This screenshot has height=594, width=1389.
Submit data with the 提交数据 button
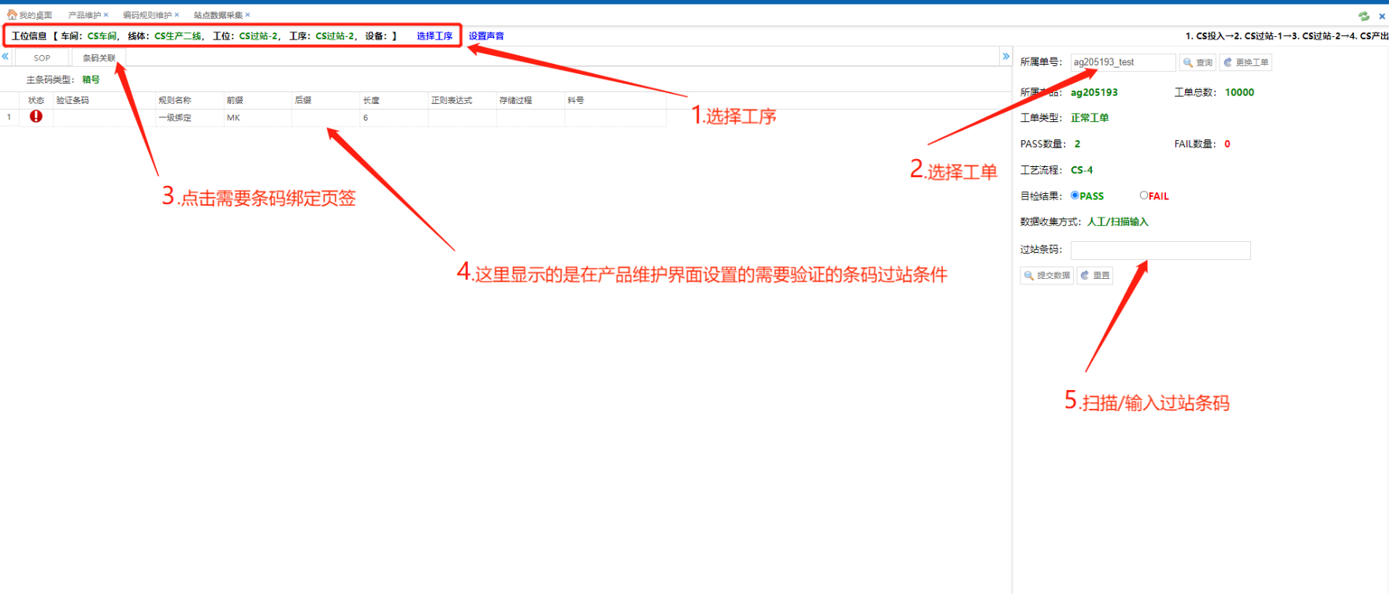point(1046,275)
